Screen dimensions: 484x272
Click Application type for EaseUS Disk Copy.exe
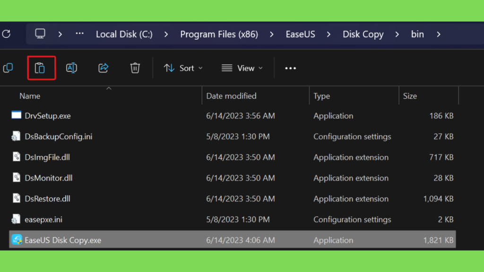pyautogui.click(x=333, y=240)
